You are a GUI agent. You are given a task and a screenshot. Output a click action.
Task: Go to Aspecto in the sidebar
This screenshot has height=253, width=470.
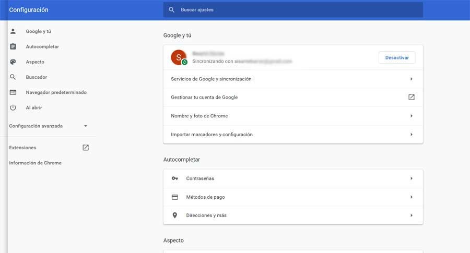click(x=35, y=62)
